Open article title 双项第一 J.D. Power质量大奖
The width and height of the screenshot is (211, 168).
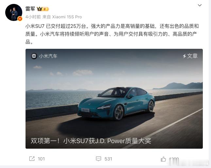tap(91, 141)
